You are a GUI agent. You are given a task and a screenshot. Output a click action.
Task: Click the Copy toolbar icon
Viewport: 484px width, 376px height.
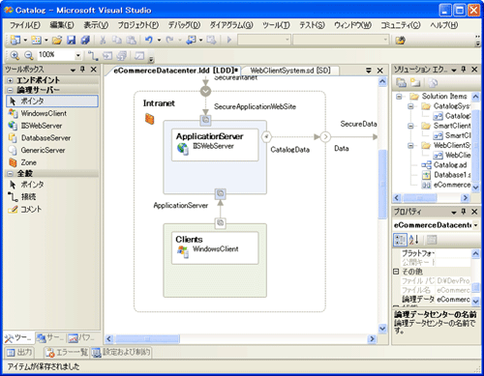point(117,40)
